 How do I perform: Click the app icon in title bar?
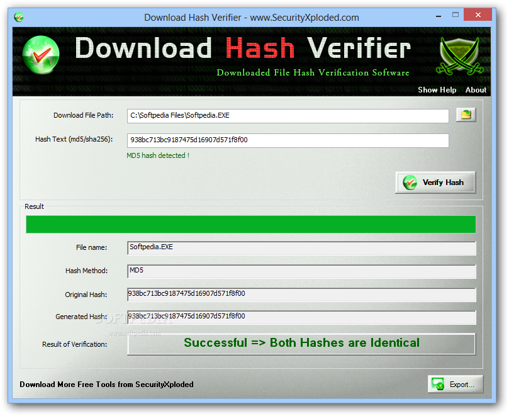[18, 17]
